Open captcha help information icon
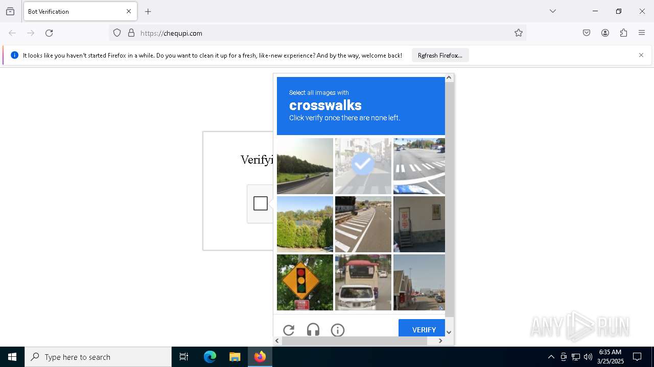Screen dimensions: 654x367 [338, 330]
